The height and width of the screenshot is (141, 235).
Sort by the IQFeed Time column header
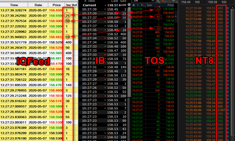click(14, 5)
